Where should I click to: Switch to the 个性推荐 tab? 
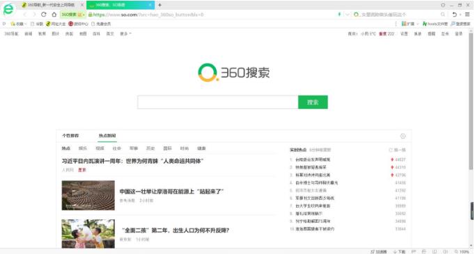(70, 135)
